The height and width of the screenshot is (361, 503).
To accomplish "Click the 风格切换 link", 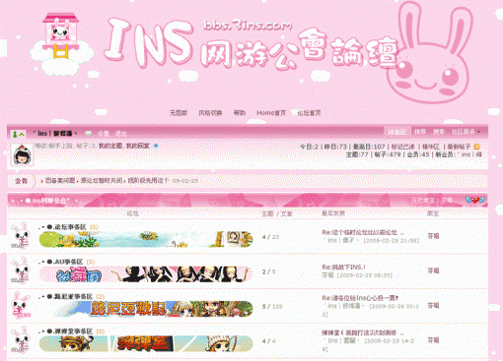I will (210, 113).
